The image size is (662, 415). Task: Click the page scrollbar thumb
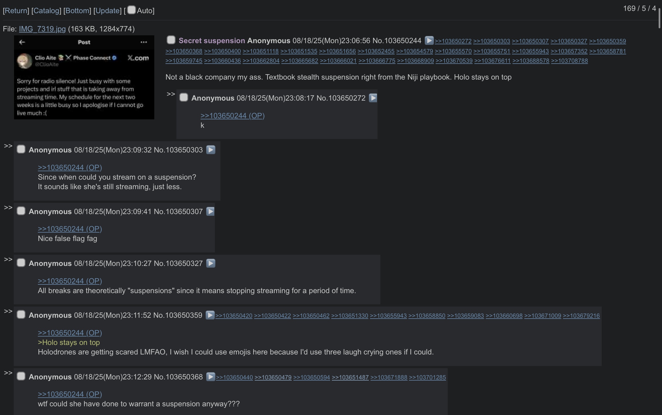click(659, 18)
